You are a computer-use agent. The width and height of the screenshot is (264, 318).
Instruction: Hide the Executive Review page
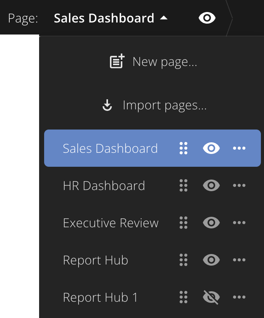(211, 223)
